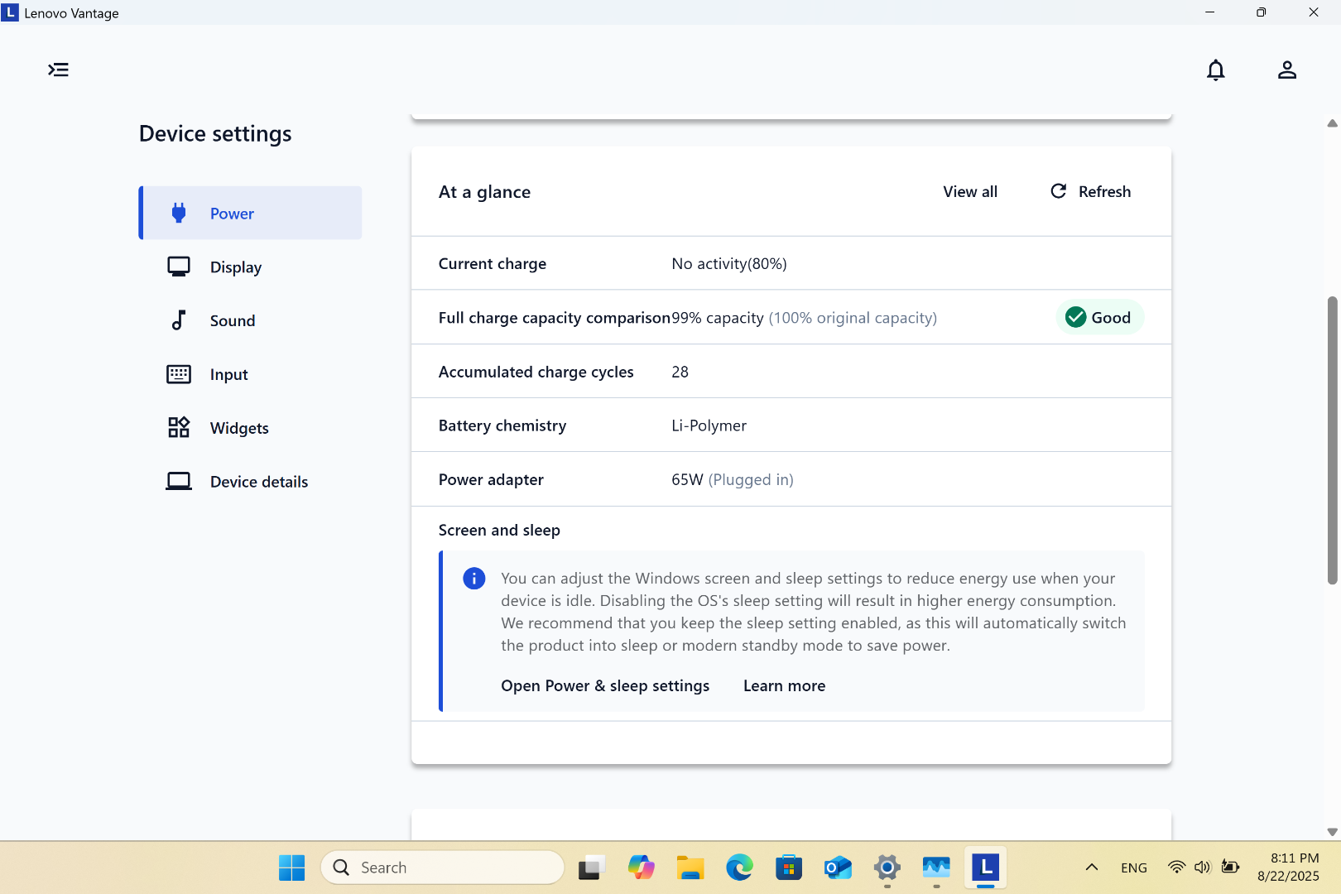Click the Display monitor icon
1341x894 pixels.
pyautogui.click(x=179, y=267)
